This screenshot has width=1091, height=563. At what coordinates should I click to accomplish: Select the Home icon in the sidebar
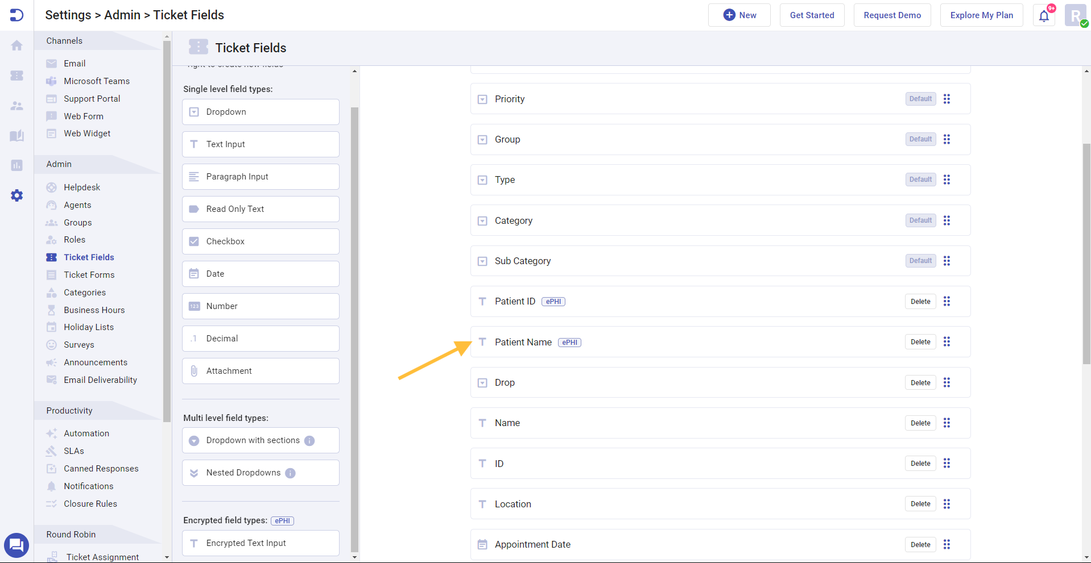click(16, 45)
